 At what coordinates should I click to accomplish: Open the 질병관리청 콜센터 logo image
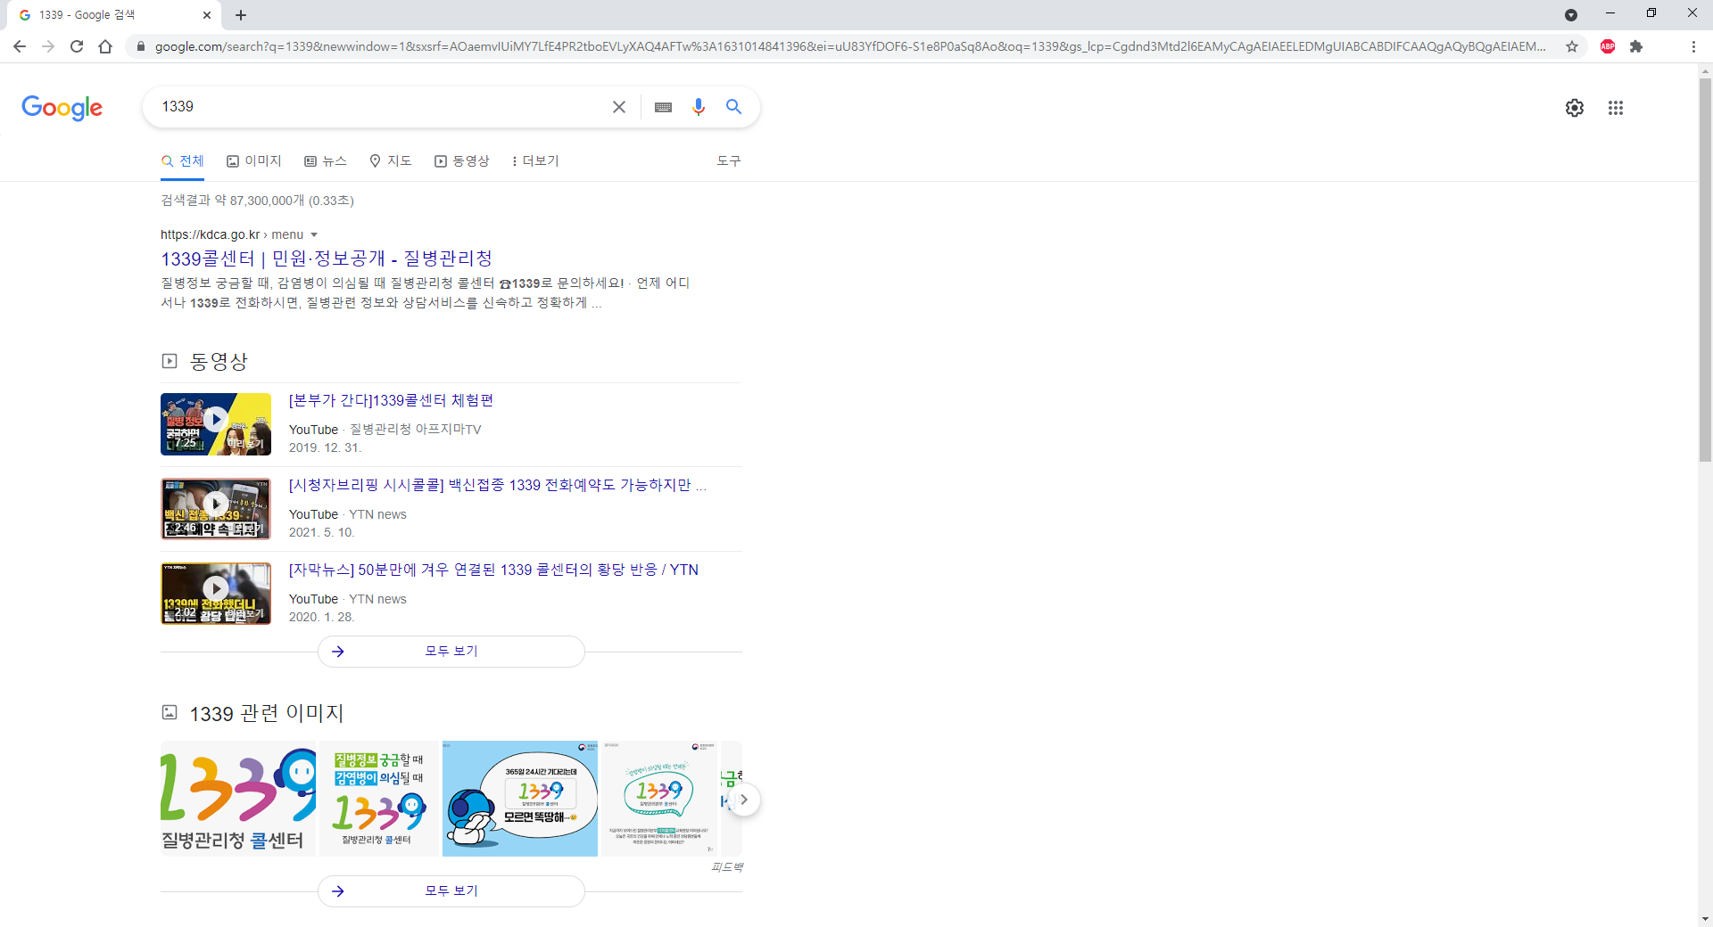point(238,799)
